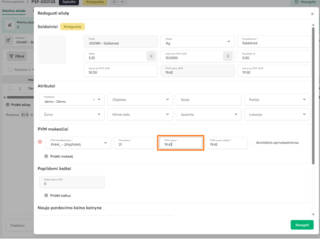Image resolution: width=320 pixels, height=239 pixels.
Task: Click the plus icon of Pridėti mokestį
Action: click(47, 156)
